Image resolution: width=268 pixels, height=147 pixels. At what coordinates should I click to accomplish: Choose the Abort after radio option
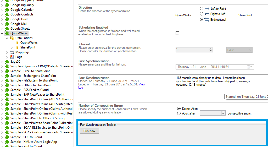[x=179, y=113]
